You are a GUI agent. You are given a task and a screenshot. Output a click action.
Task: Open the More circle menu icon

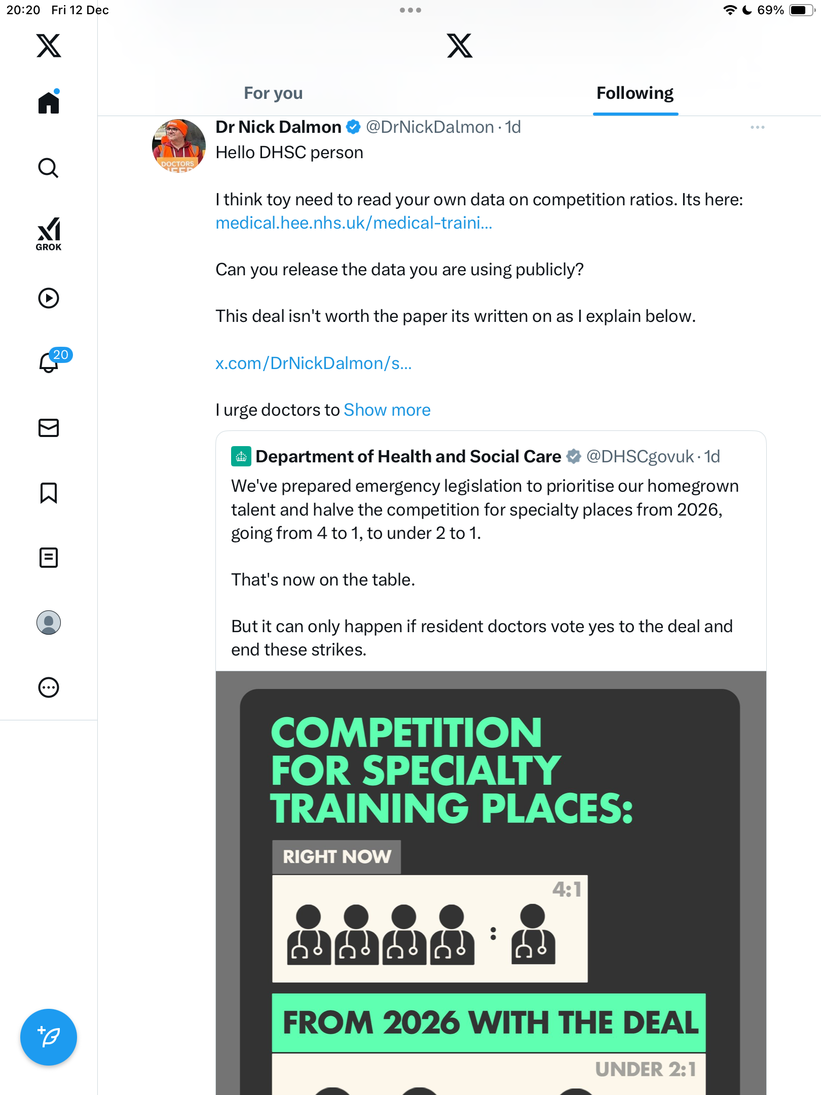[x=49, y=687]
